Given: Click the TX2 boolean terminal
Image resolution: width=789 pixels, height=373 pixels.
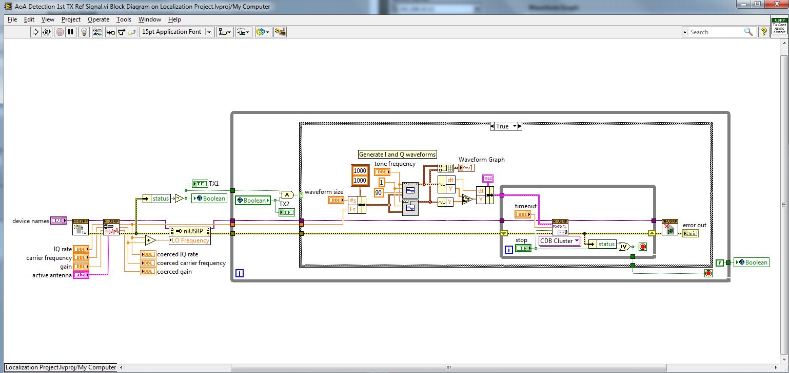Looking at the screenshot, I should [287, 212].
